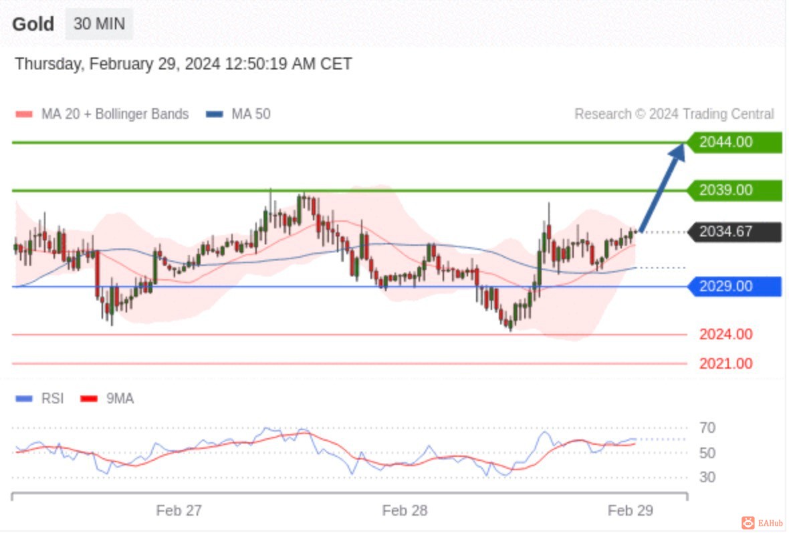This screenshot has height=533, width=789.
Task: Click the RSI legend label
Action: click(52, 399)
